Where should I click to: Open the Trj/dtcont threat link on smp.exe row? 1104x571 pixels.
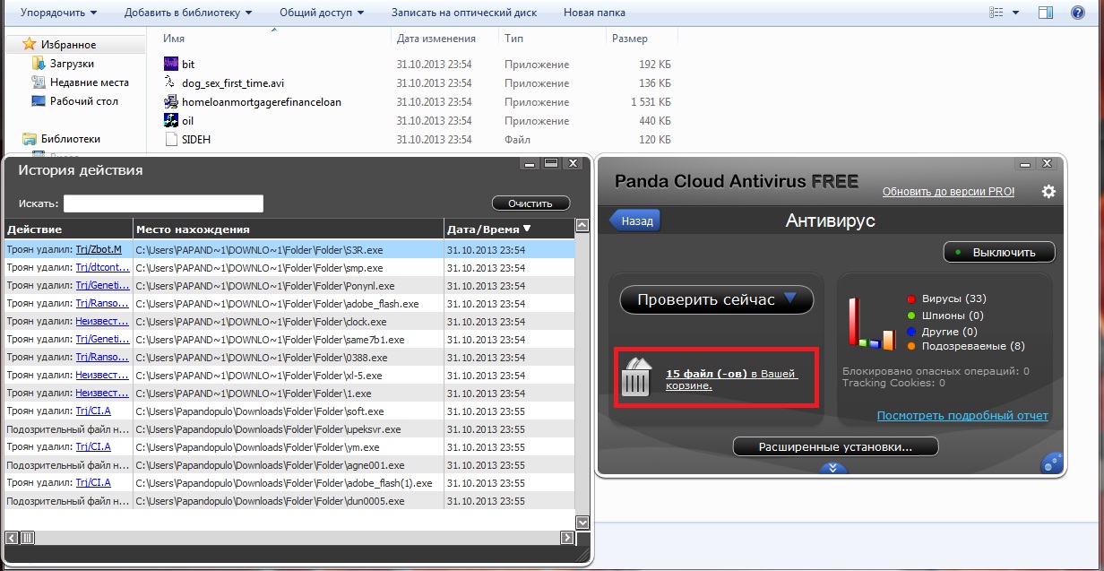click(x=102, y=267)
